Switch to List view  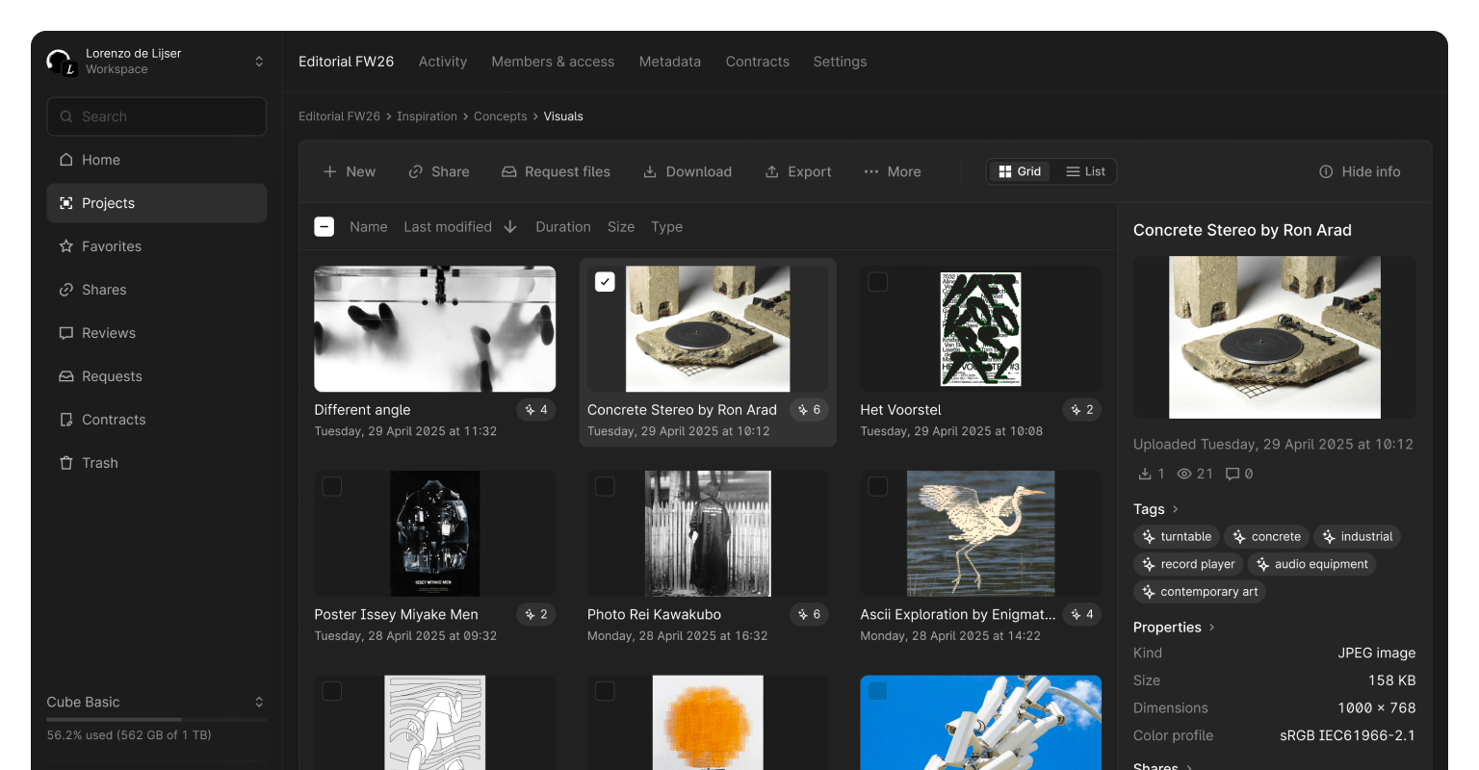(x=1085, y=171)
